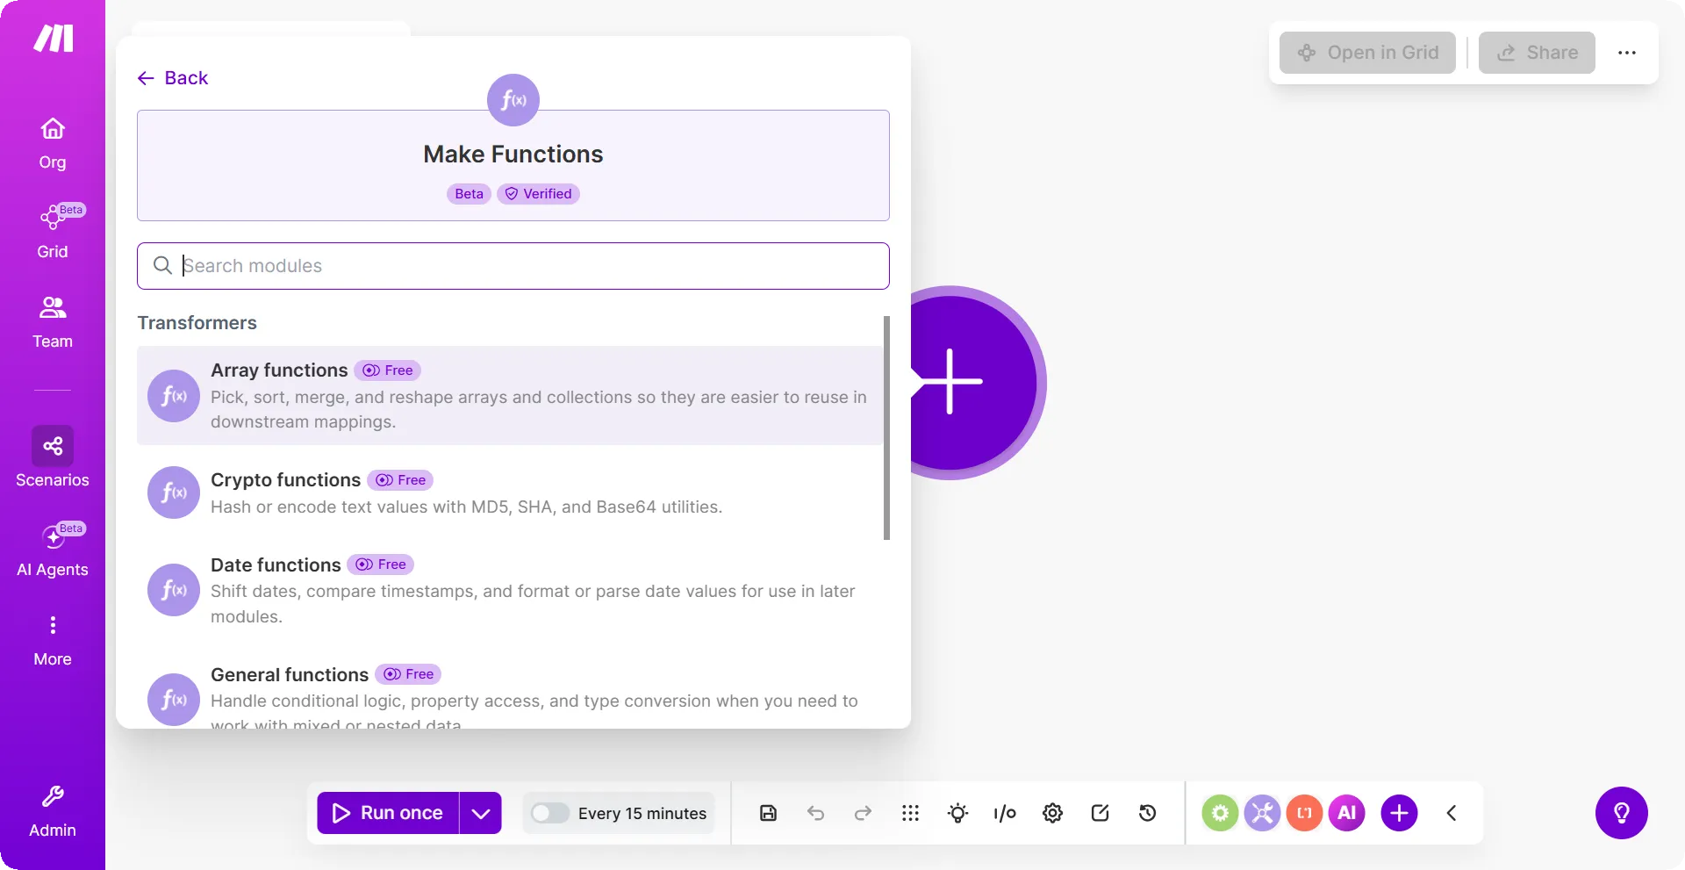Click the Free badge on Crypto functions

point(400,480)
